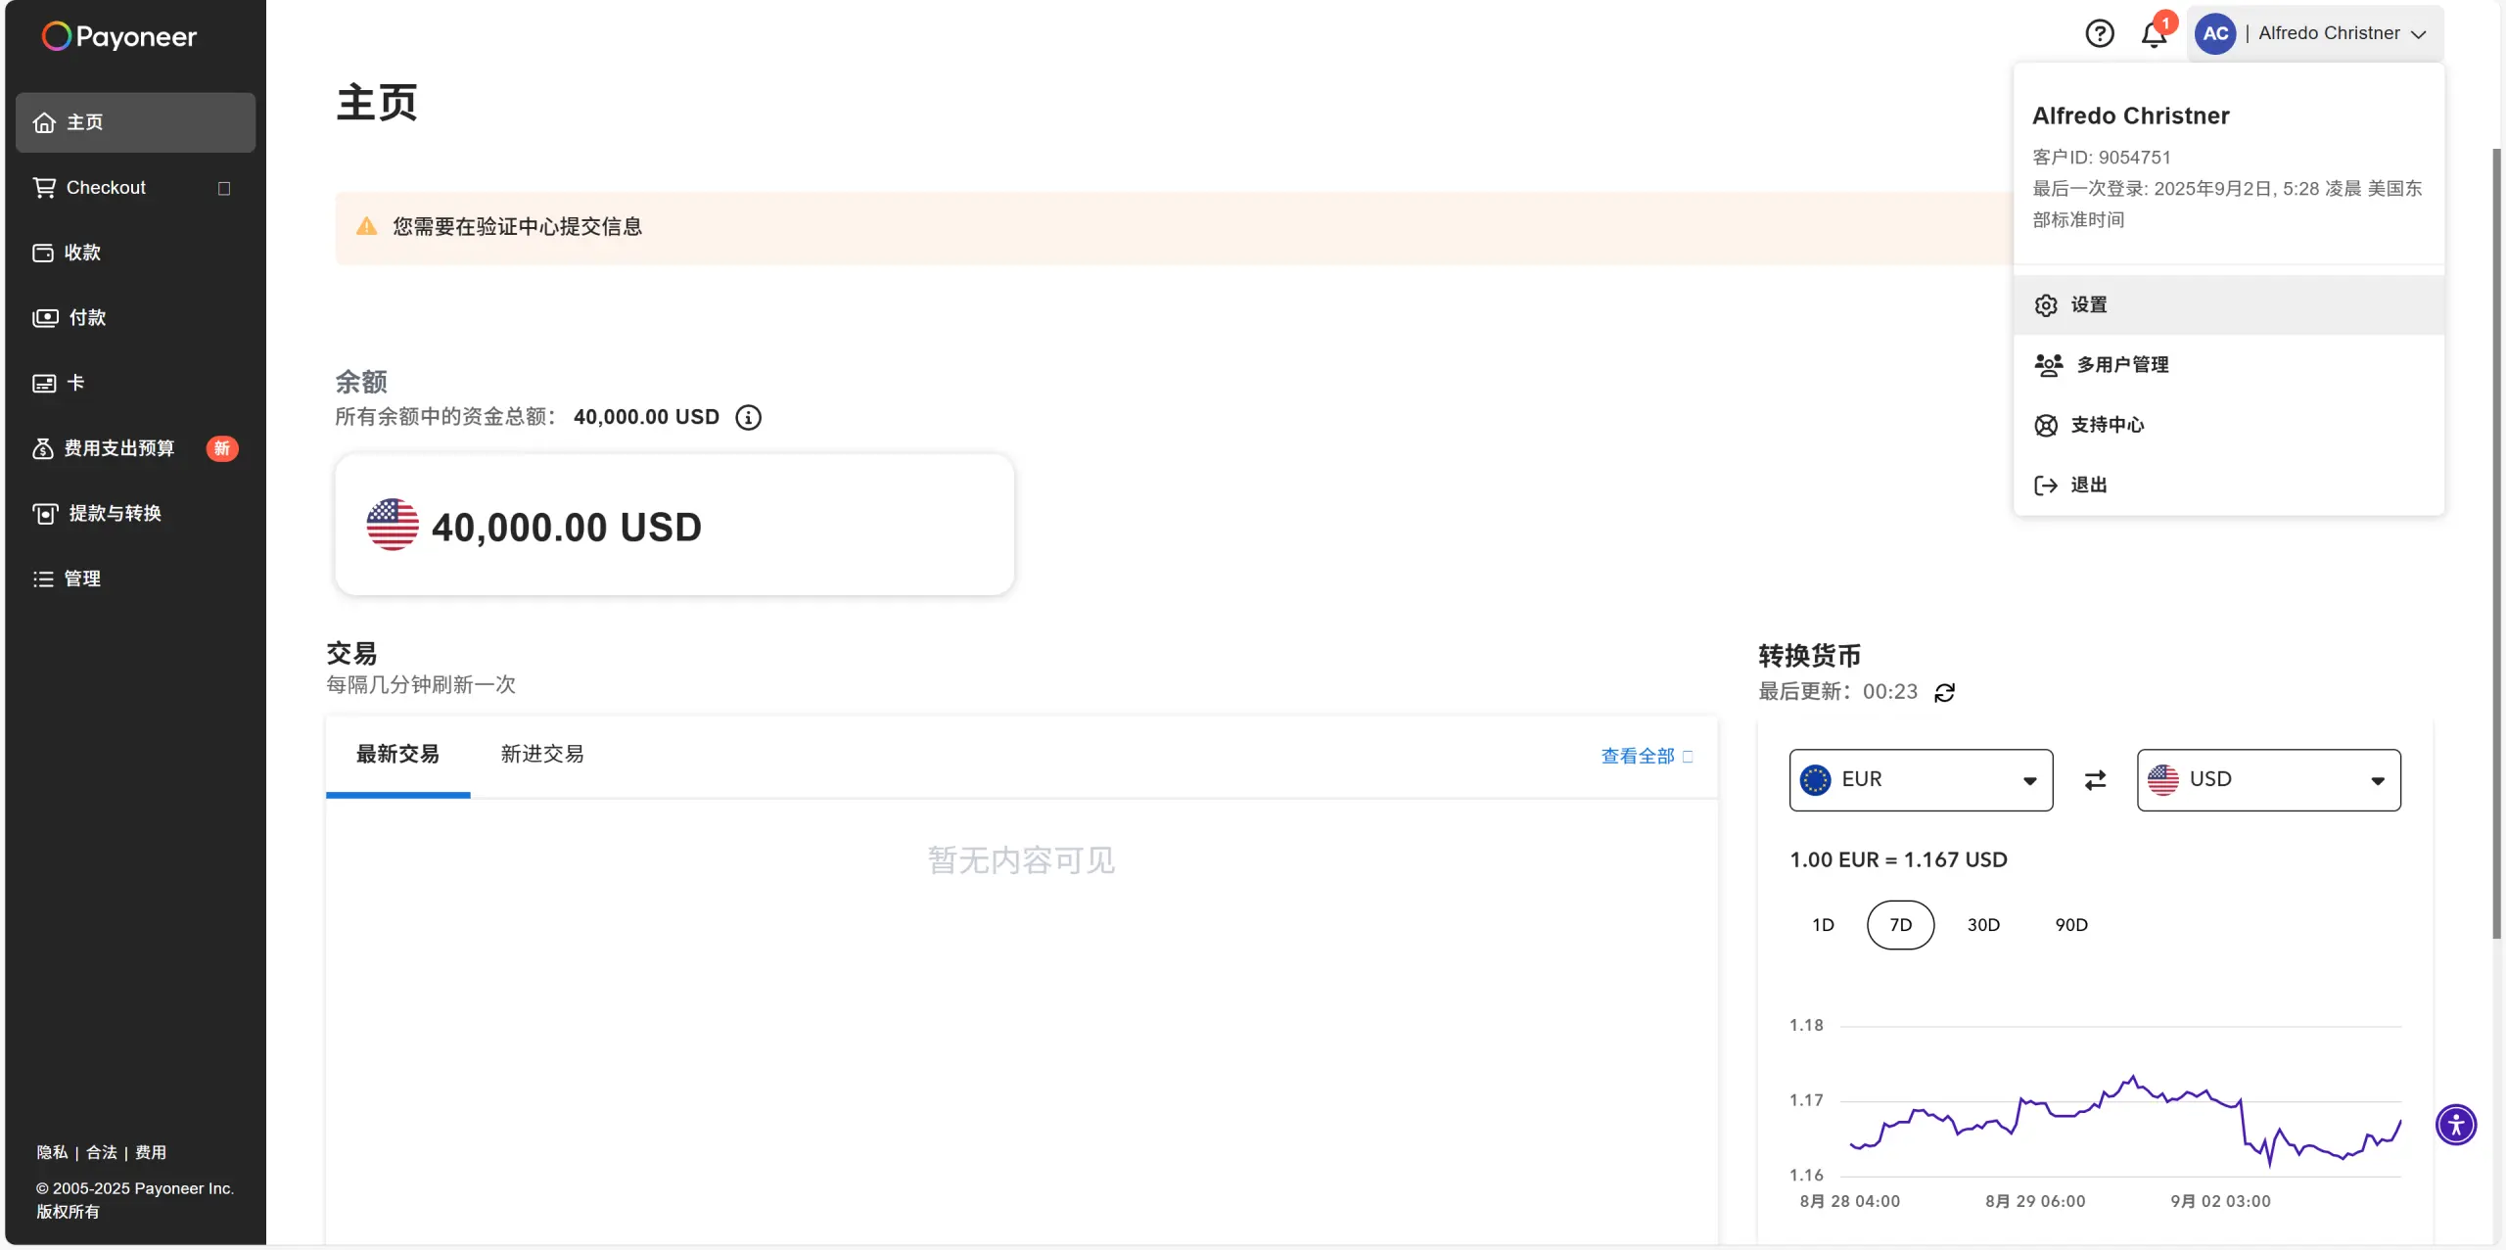2506x1250 pixels.
Task: Click the 提款与转换 icon
Action: 45,513
